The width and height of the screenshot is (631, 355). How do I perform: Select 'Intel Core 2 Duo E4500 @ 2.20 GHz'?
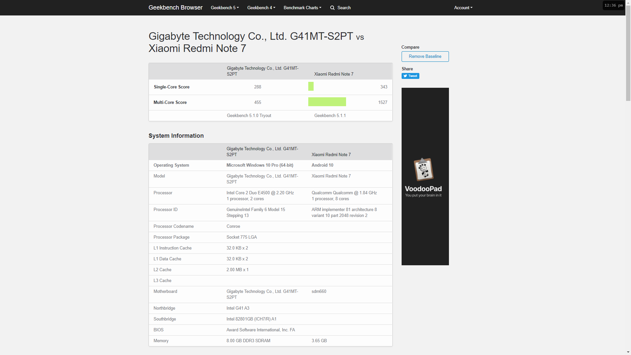[260, 193]
